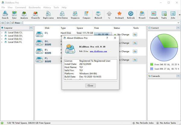
Task: Click the green status indicator icon
Action: (x=2, y=123)
